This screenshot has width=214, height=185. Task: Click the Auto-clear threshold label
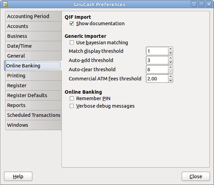92,70
